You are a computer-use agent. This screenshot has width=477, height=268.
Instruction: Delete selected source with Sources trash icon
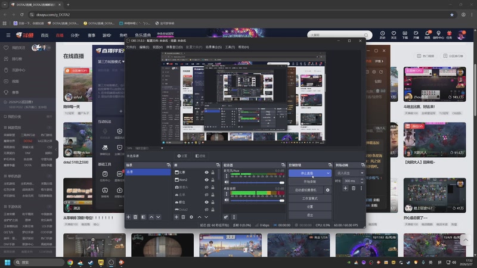tap(183, 217)
